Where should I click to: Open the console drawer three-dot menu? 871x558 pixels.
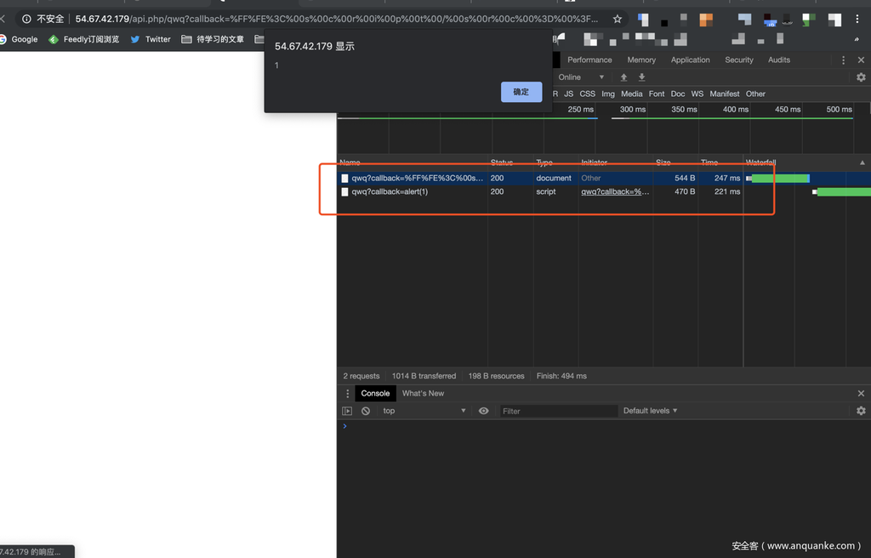(347, 394)
